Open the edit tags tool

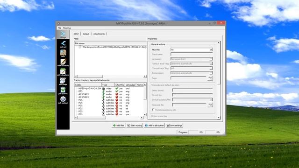(x=63, y=81)
